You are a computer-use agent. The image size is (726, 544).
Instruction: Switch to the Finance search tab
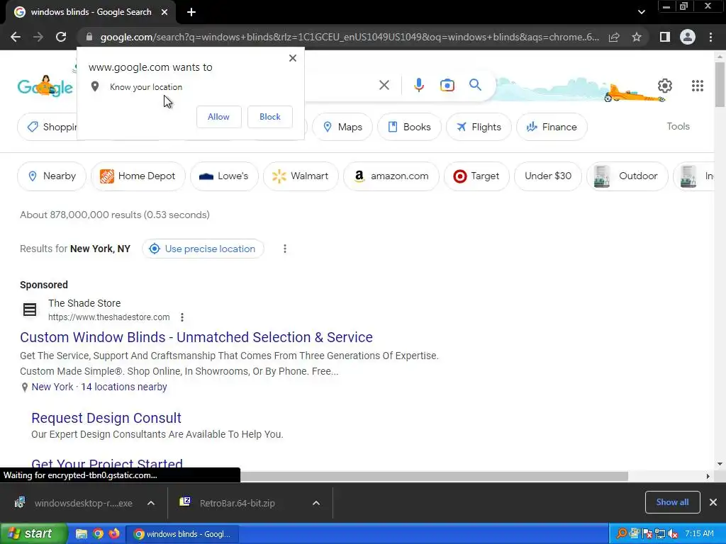pyautogui.click(x=552, y=127)
